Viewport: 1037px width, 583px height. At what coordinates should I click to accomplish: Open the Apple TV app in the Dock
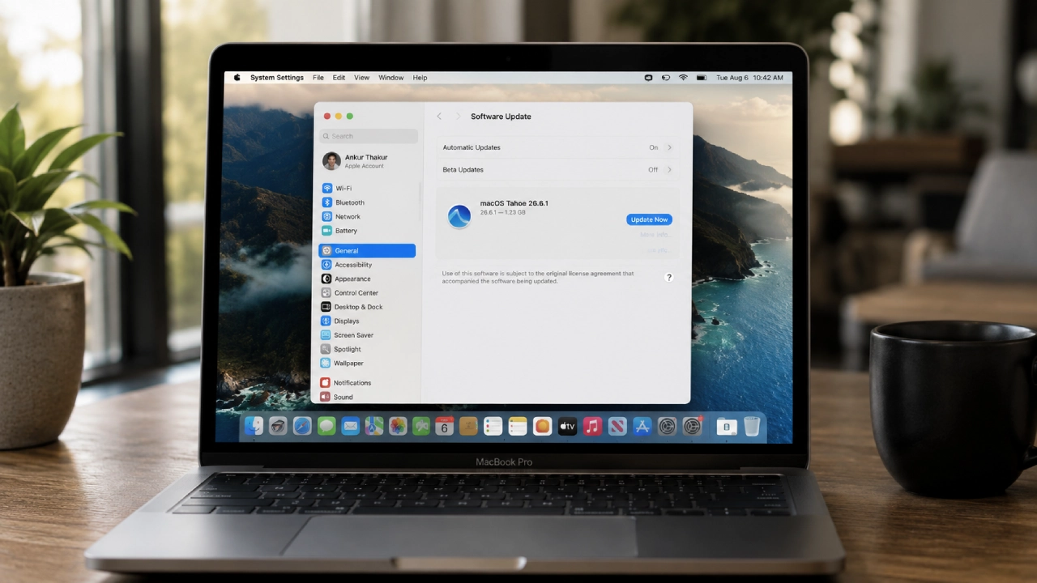567,426
